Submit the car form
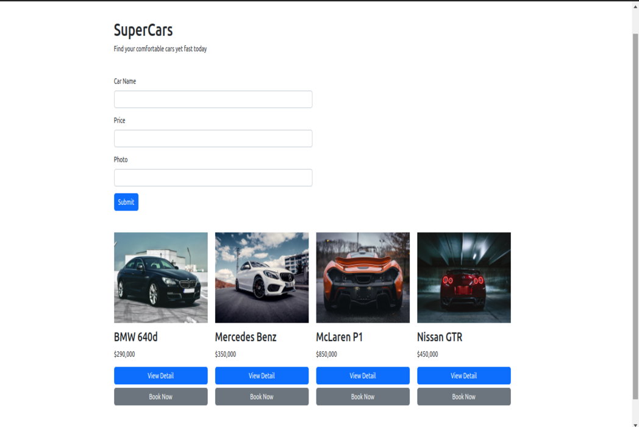 click(x=126, y=202)
